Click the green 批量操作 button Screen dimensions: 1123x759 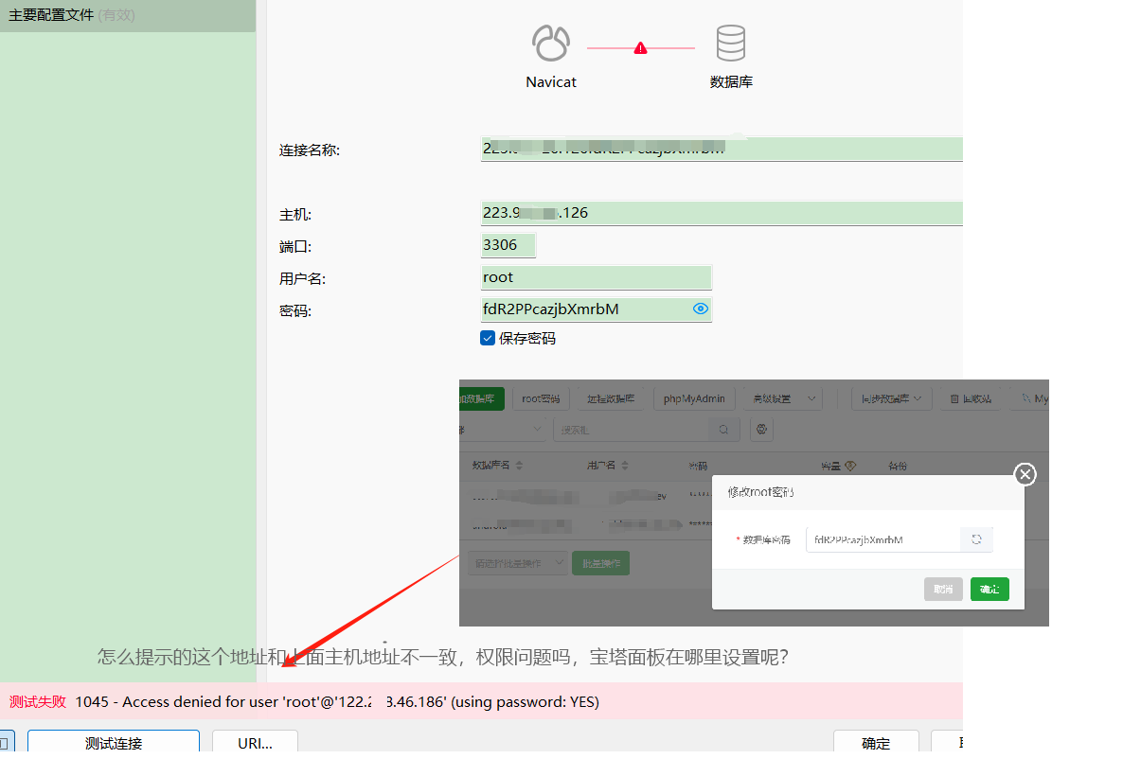click(x=601, y=563)
